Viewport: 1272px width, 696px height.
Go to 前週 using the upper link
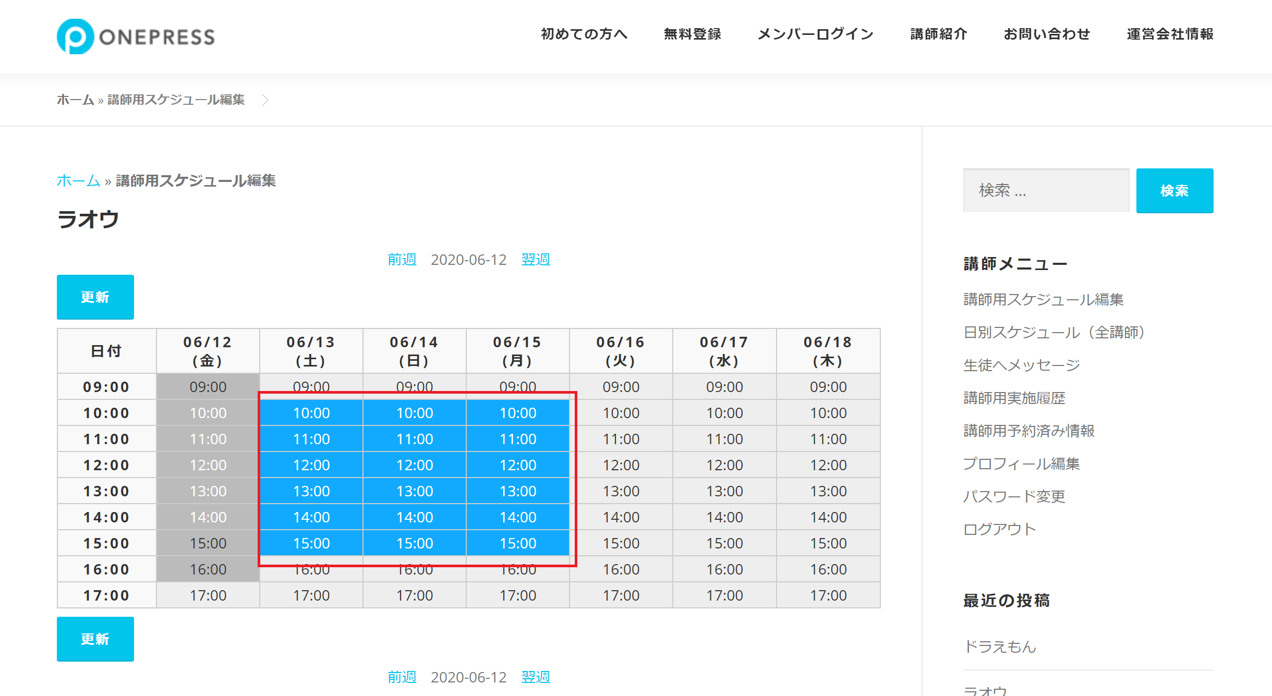pos(402,259)
